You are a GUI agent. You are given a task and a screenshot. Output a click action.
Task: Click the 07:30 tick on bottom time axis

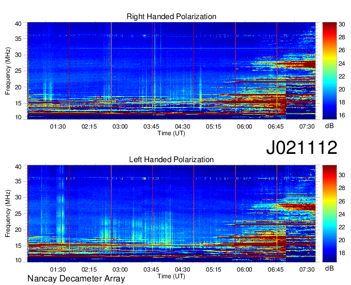tap(307, 269)
